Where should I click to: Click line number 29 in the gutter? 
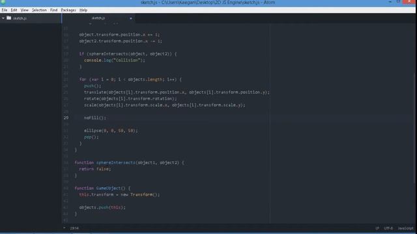pyautogui.click(x=66, y=118)
